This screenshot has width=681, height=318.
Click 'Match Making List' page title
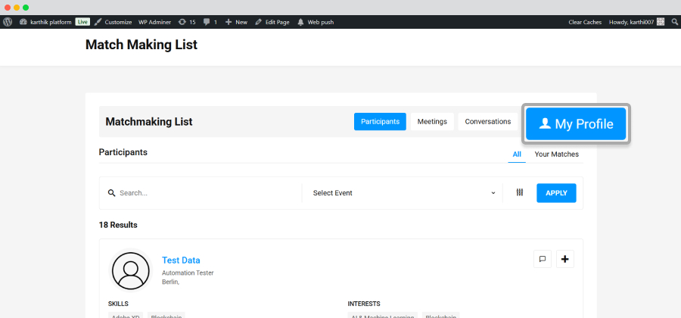coord(141,45)
